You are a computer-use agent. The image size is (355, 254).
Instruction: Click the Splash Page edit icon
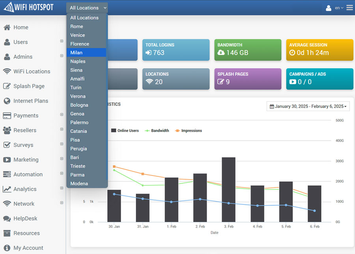click(7, 86)
